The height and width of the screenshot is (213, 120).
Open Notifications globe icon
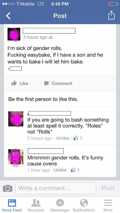(84, 206)
